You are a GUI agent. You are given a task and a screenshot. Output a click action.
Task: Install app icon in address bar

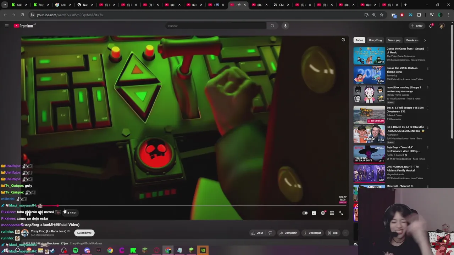(x=366, y=15)
